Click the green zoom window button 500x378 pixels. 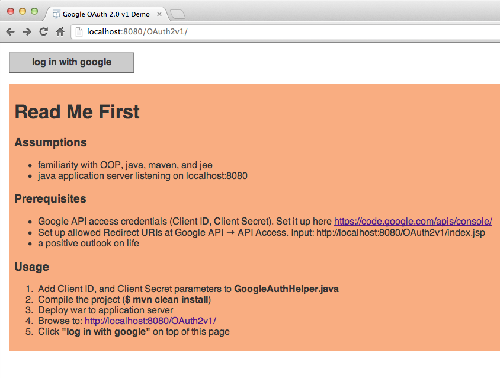[34, 11]
